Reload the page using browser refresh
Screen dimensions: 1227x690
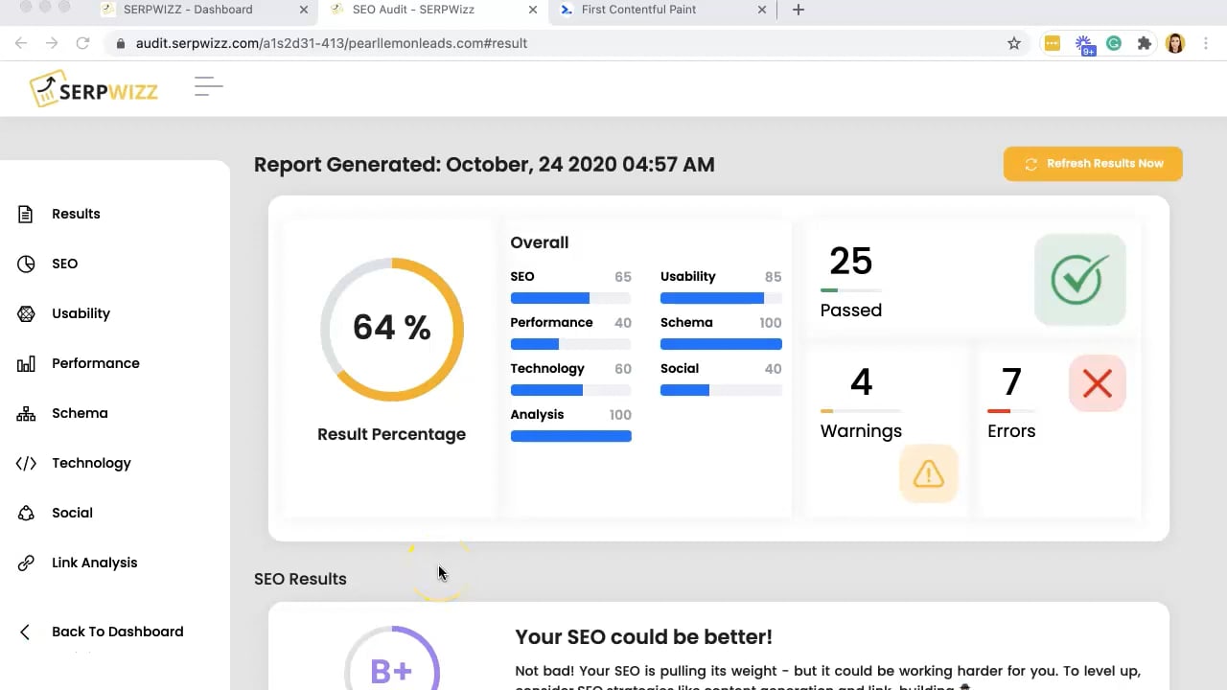coord(82,43)
